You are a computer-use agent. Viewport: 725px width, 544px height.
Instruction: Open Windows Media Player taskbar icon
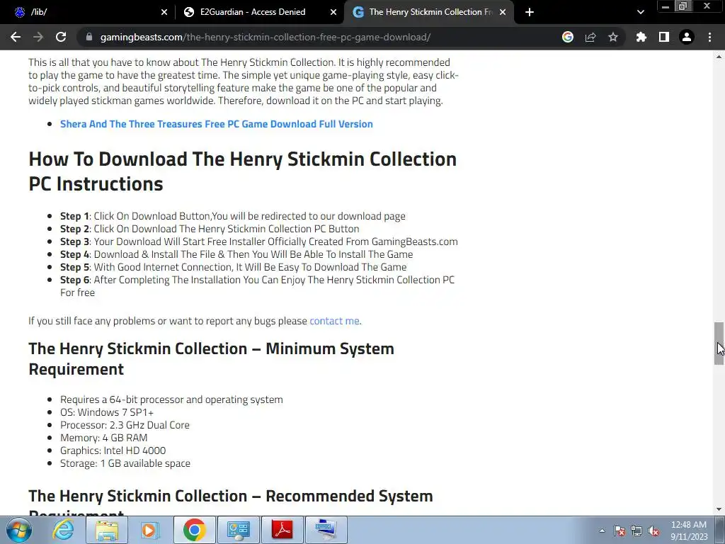point(149,530)
